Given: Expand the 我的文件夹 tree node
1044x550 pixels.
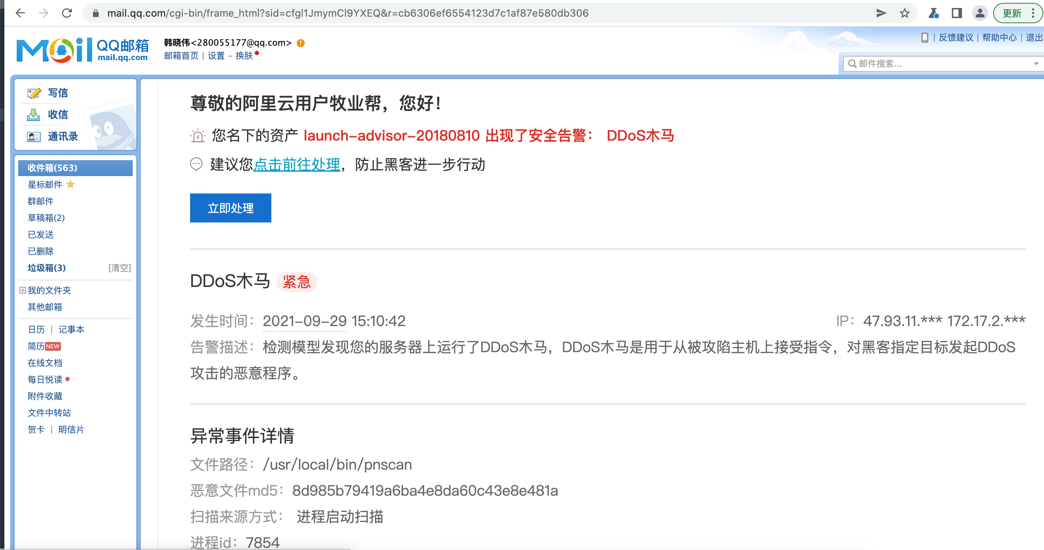Looking at the screenshot, I should click(23, 290).
